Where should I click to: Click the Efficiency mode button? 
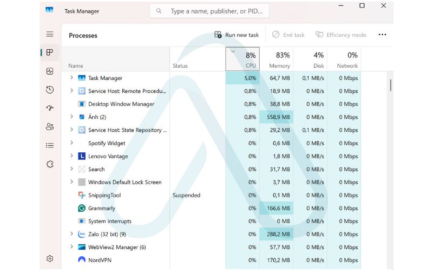tap(341, 35)
